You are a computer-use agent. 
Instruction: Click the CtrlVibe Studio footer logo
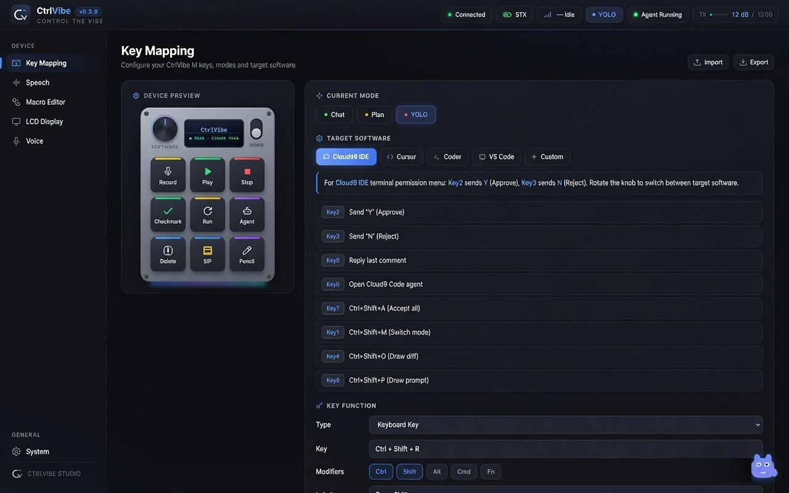coord(17,474)
